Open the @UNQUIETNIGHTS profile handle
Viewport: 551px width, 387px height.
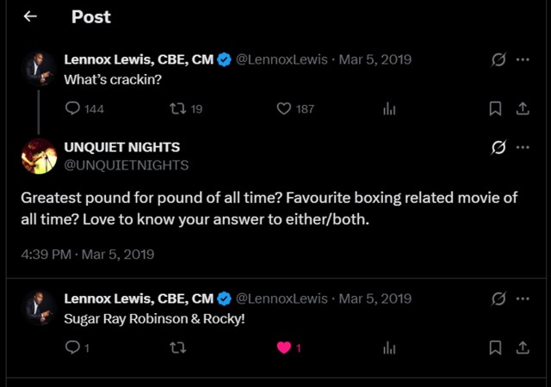pos(127,164)
